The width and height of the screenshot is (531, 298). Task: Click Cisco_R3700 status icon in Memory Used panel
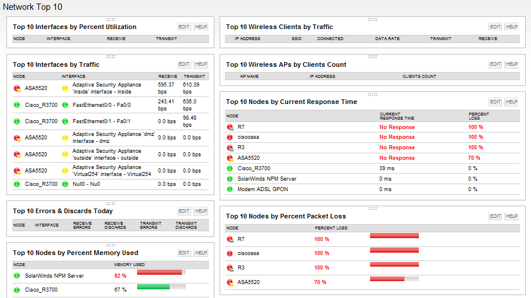(x=17, y=290)
